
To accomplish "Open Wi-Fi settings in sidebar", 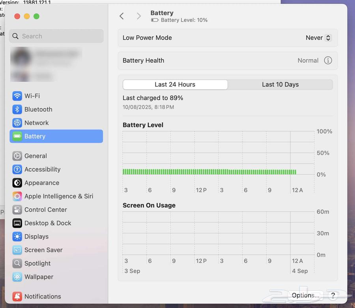I will click(x=32, y=96).
